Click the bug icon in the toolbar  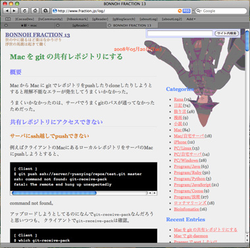[45, 11]
